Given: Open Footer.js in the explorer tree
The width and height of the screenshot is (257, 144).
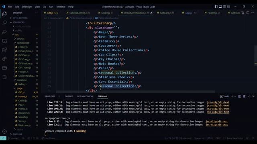Looking at the screenshot, I should pyautogui.click(x=23, y=47).
